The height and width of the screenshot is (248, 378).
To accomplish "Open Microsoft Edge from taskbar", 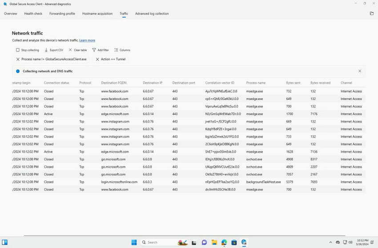I will 224,242.
